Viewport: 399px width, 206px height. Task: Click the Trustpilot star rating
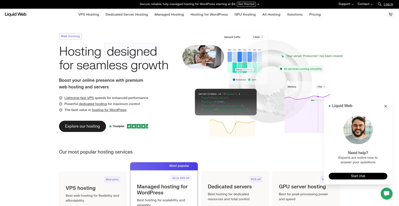pos(138,126)
